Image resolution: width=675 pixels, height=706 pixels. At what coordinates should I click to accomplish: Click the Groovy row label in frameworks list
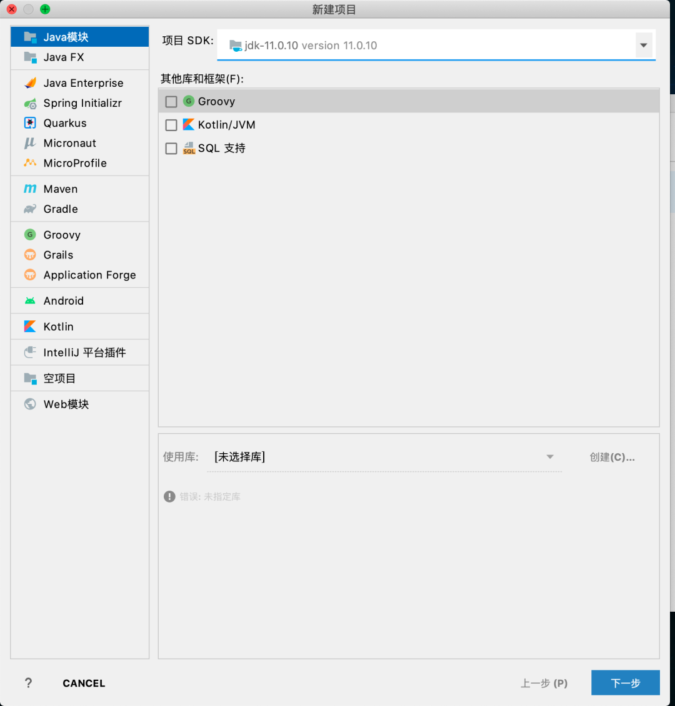pyautogui.click(x=216, y=101)
